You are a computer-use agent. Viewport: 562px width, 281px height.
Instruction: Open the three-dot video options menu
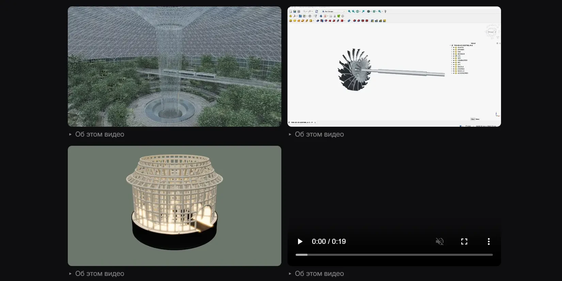coord(489,241)
